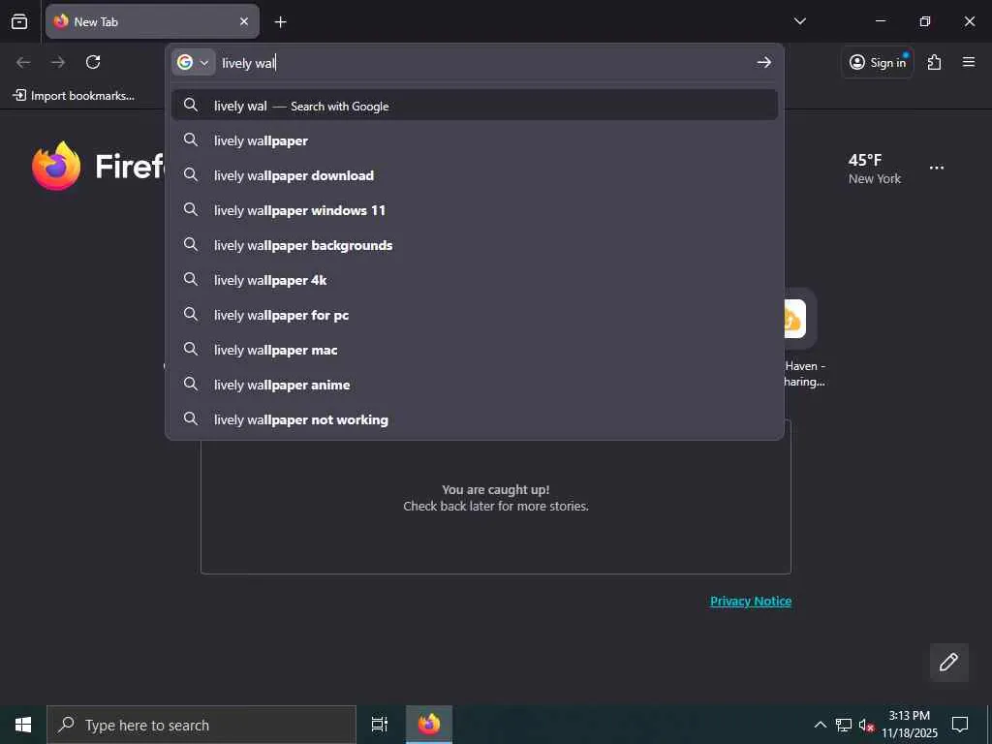
Task: Open the Extensions puzzle icon
Action: point(934,62)
